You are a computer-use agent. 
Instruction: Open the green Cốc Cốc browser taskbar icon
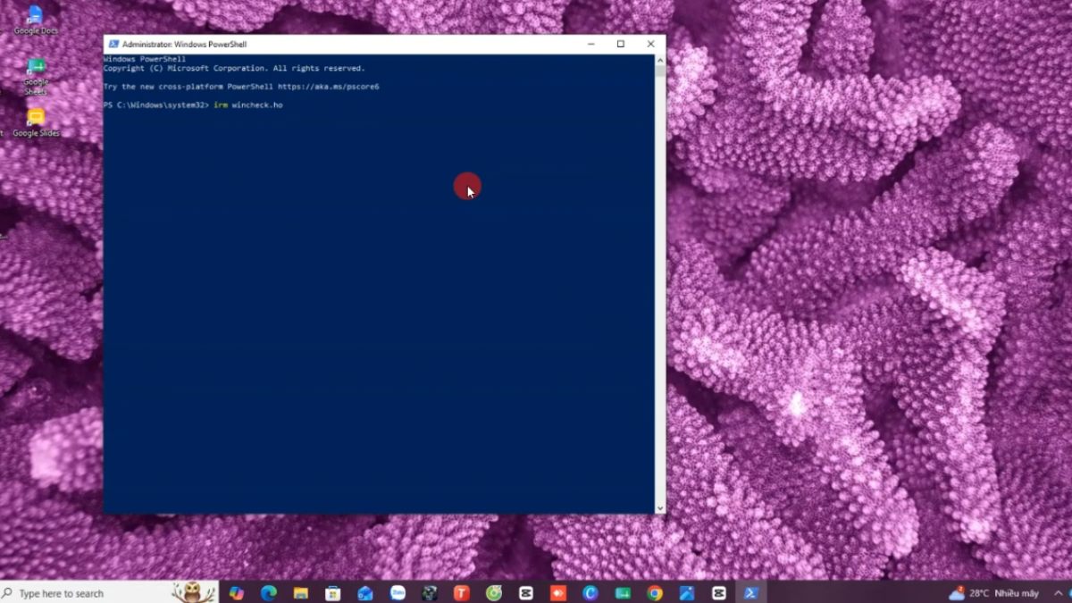point(493,592)
